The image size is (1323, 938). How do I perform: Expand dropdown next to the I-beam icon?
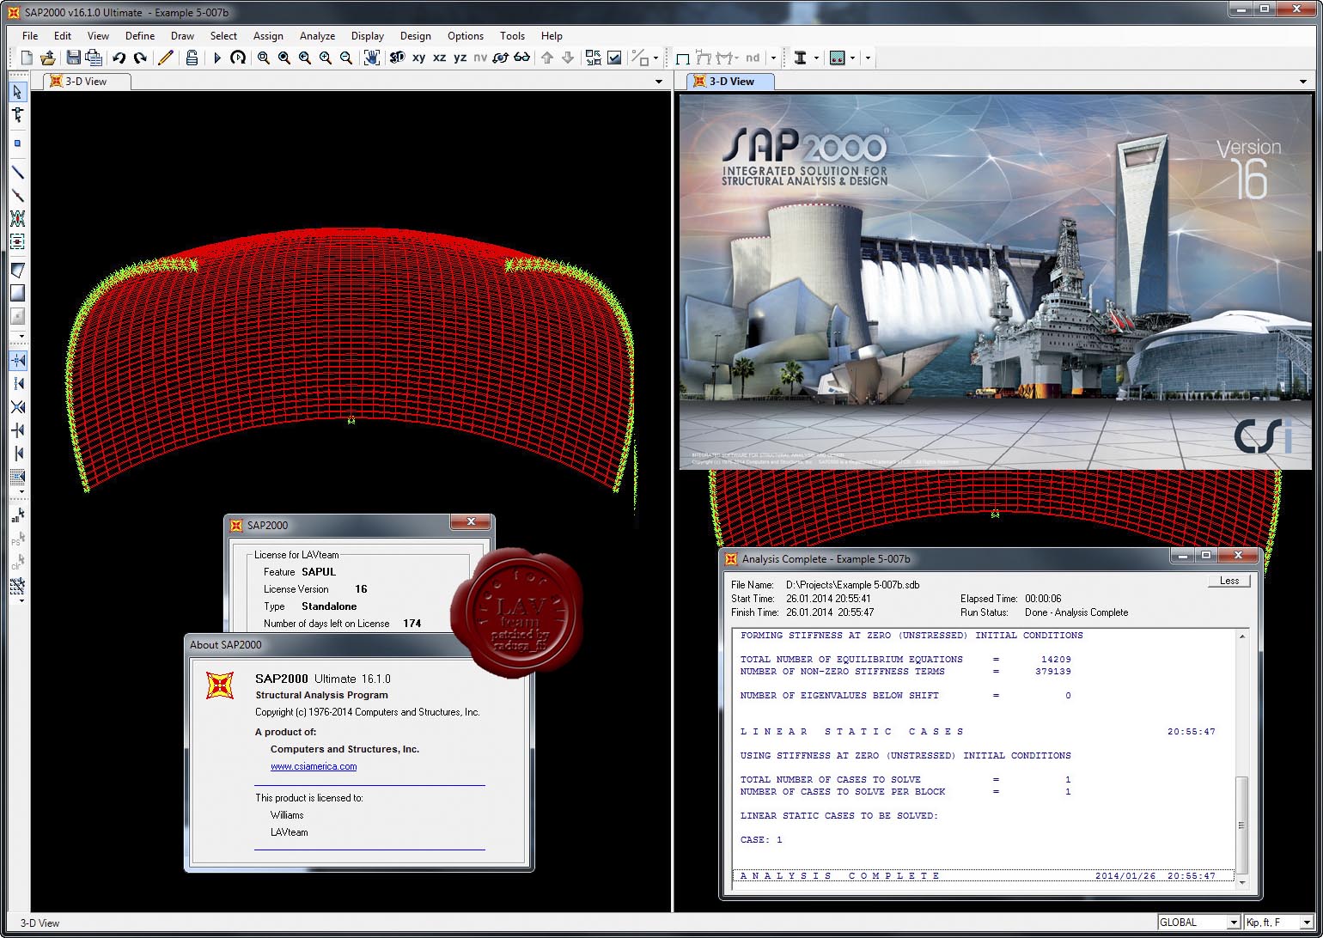pos(816,58)
